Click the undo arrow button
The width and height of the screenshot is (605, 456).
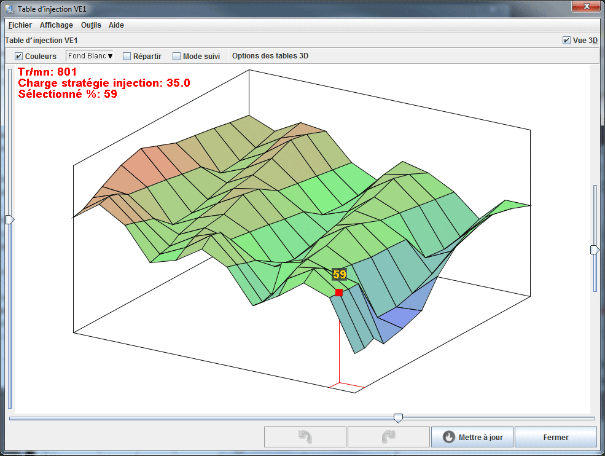[x=305, y=437]
